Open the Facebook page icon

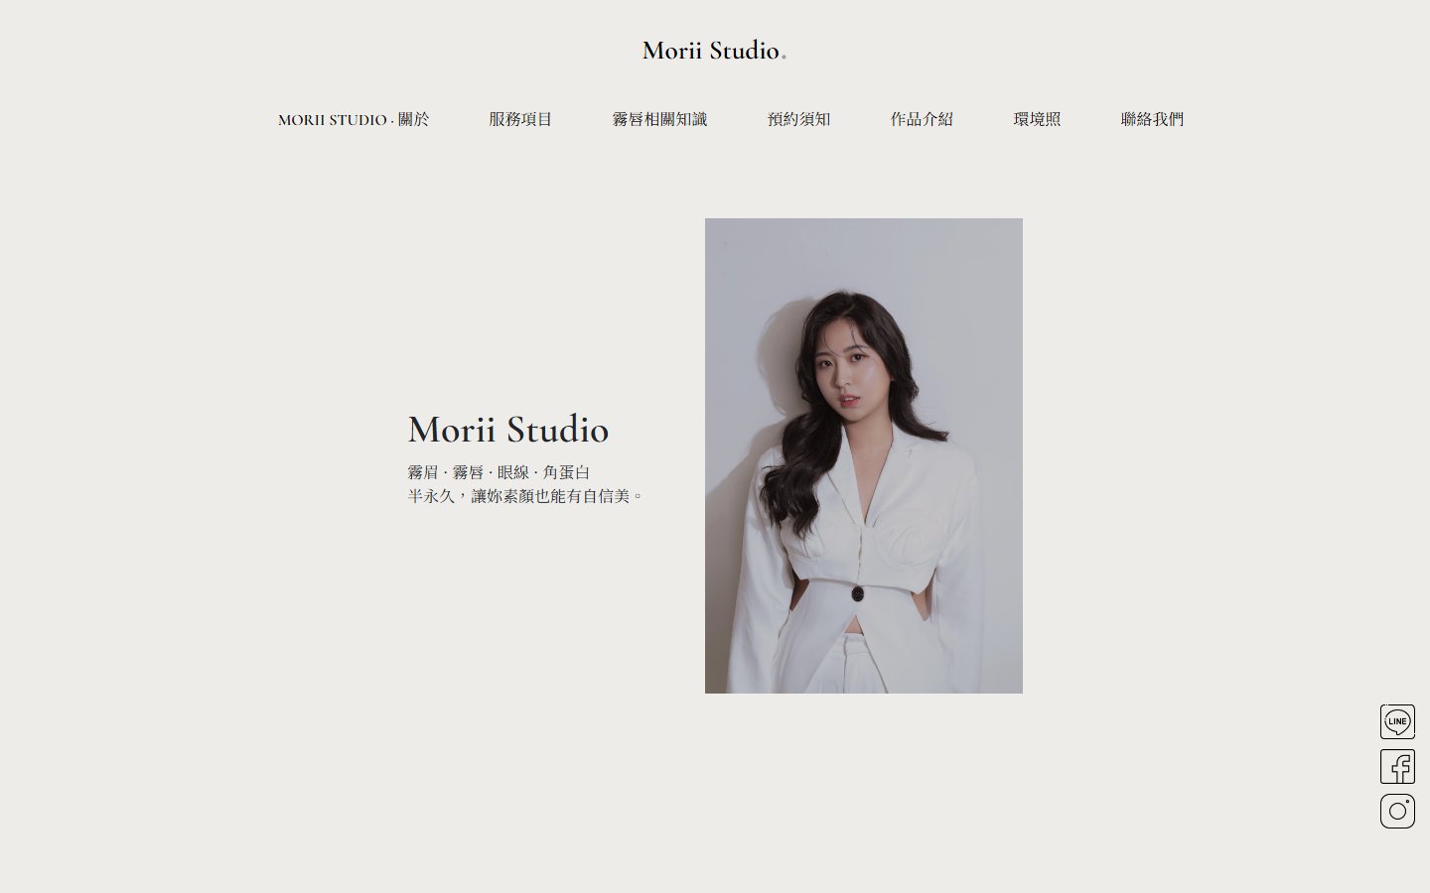pyautogui.click(x=1397, y=767)
